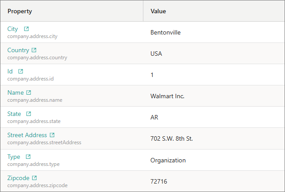Open the Country property link
Viewport: 285px width, 192px height.
point(18,50)
